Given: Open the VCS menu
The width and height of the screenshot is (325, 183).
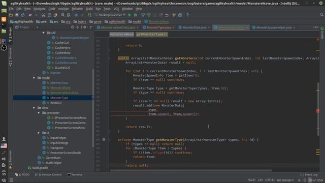Looking at the screenshot, I should (116, 9).
